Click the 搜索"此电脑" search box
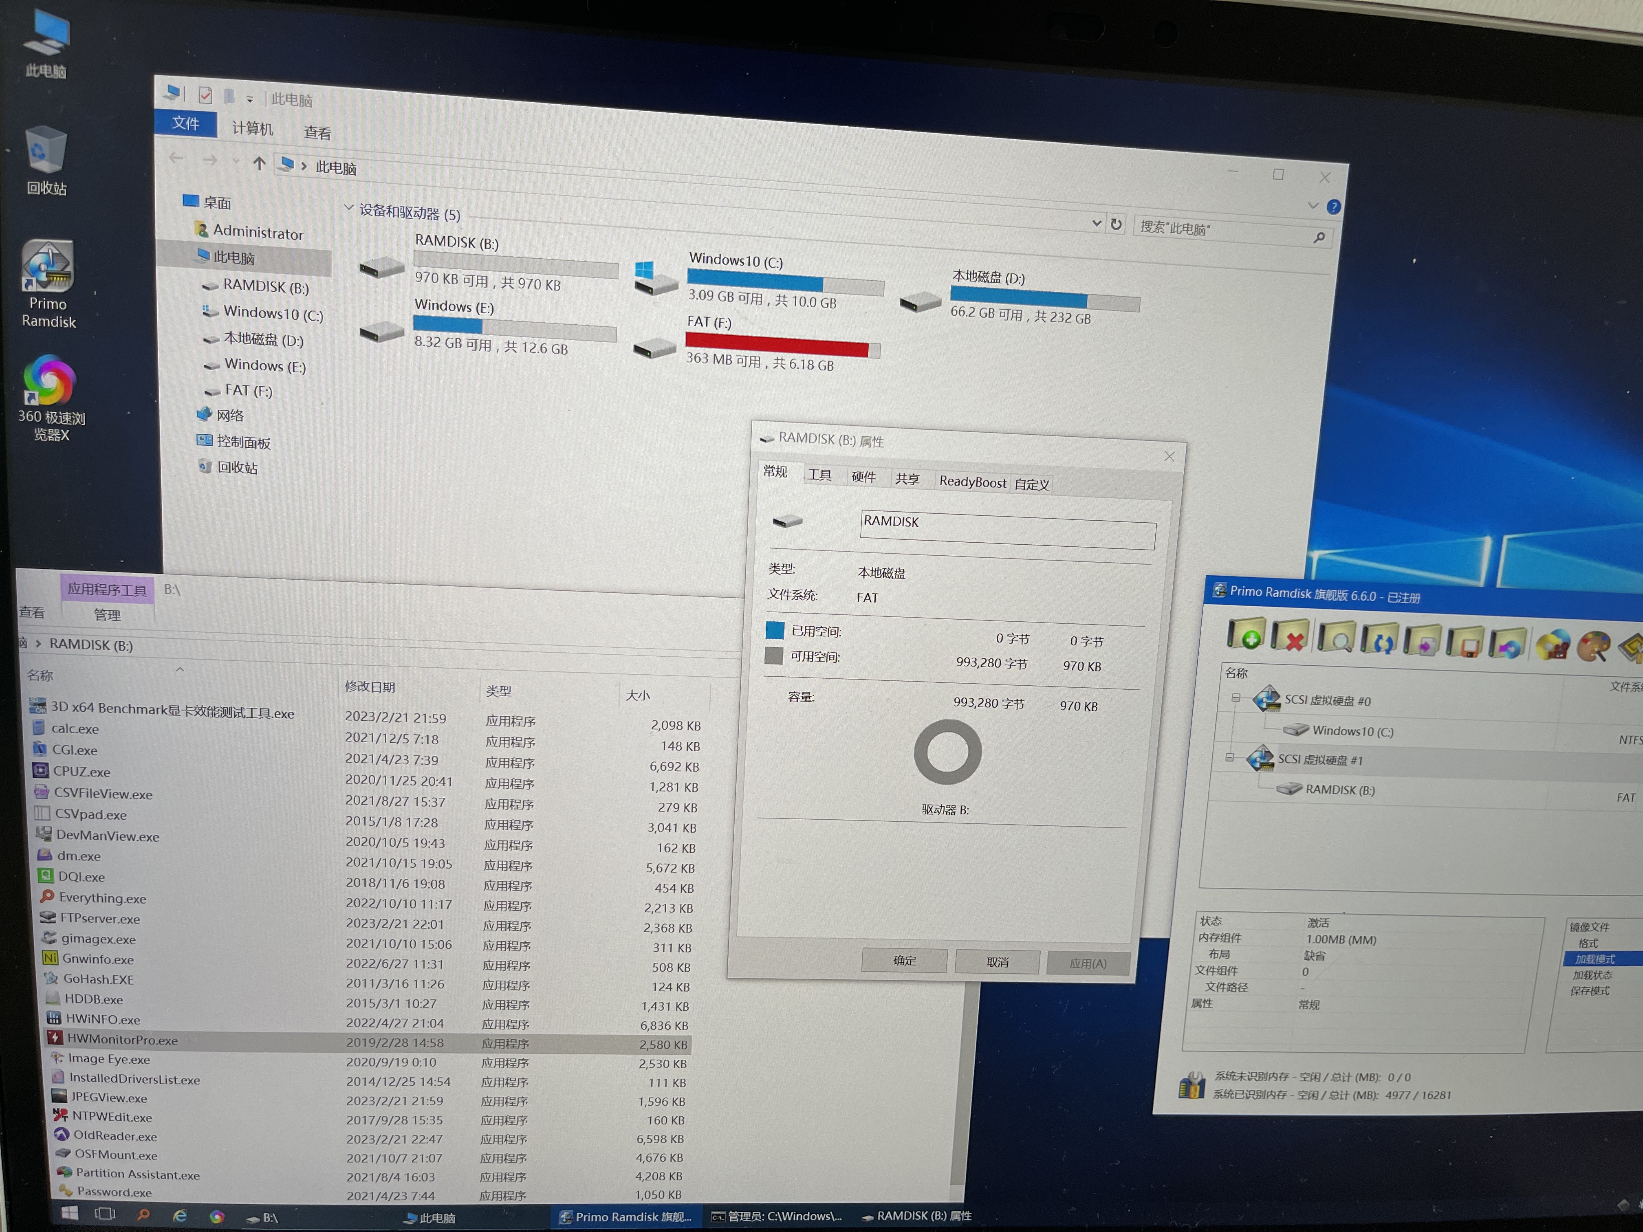Screen dimensions: 1643x1232 tap(1232, 232)
